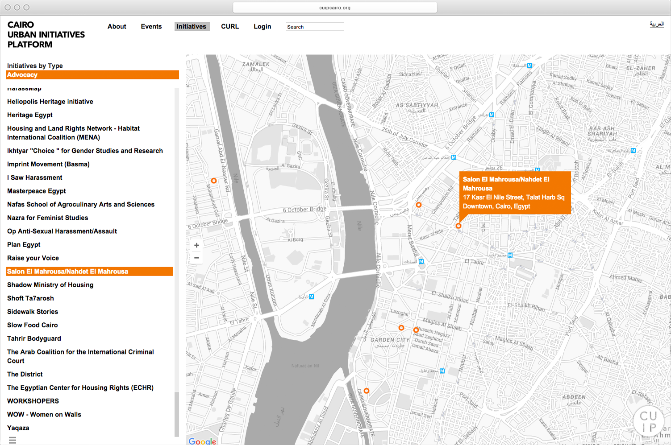Select Slow Food Cairo
Screen dimensions: 671x445
point(33,325)
